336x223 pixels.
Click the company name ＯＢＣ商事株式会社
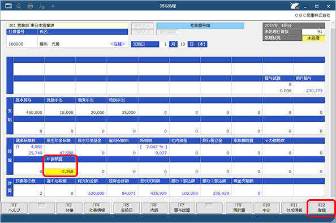313,15
